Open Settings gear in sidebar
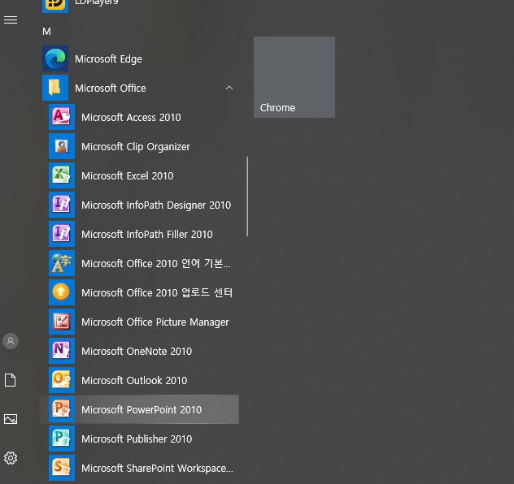The height and width of the screenshot is (484, 514). pyautogui.click(x=11, y=458)
